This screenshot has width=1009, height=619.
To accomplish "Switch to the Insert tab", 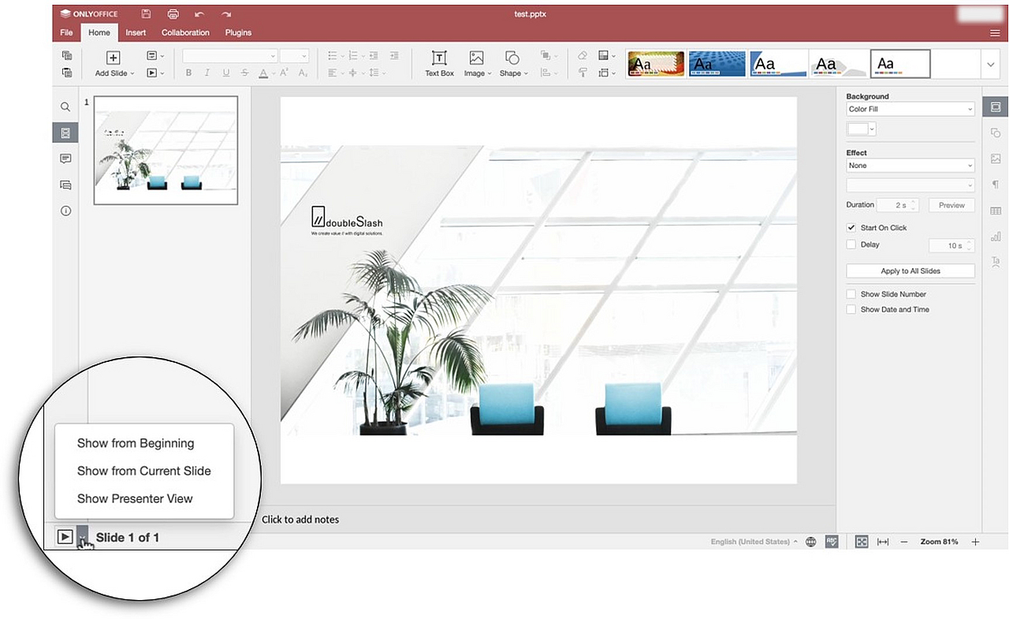I will (x=136, y=32).
